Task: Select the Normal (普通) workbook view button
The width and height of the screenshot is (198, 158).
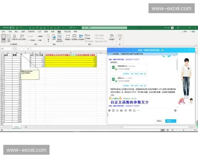Action: tap(4, 38)
